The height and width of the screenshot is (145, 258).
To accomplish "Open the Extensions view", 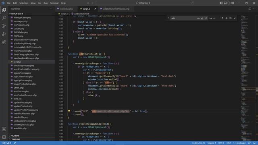I will [4, 42].
